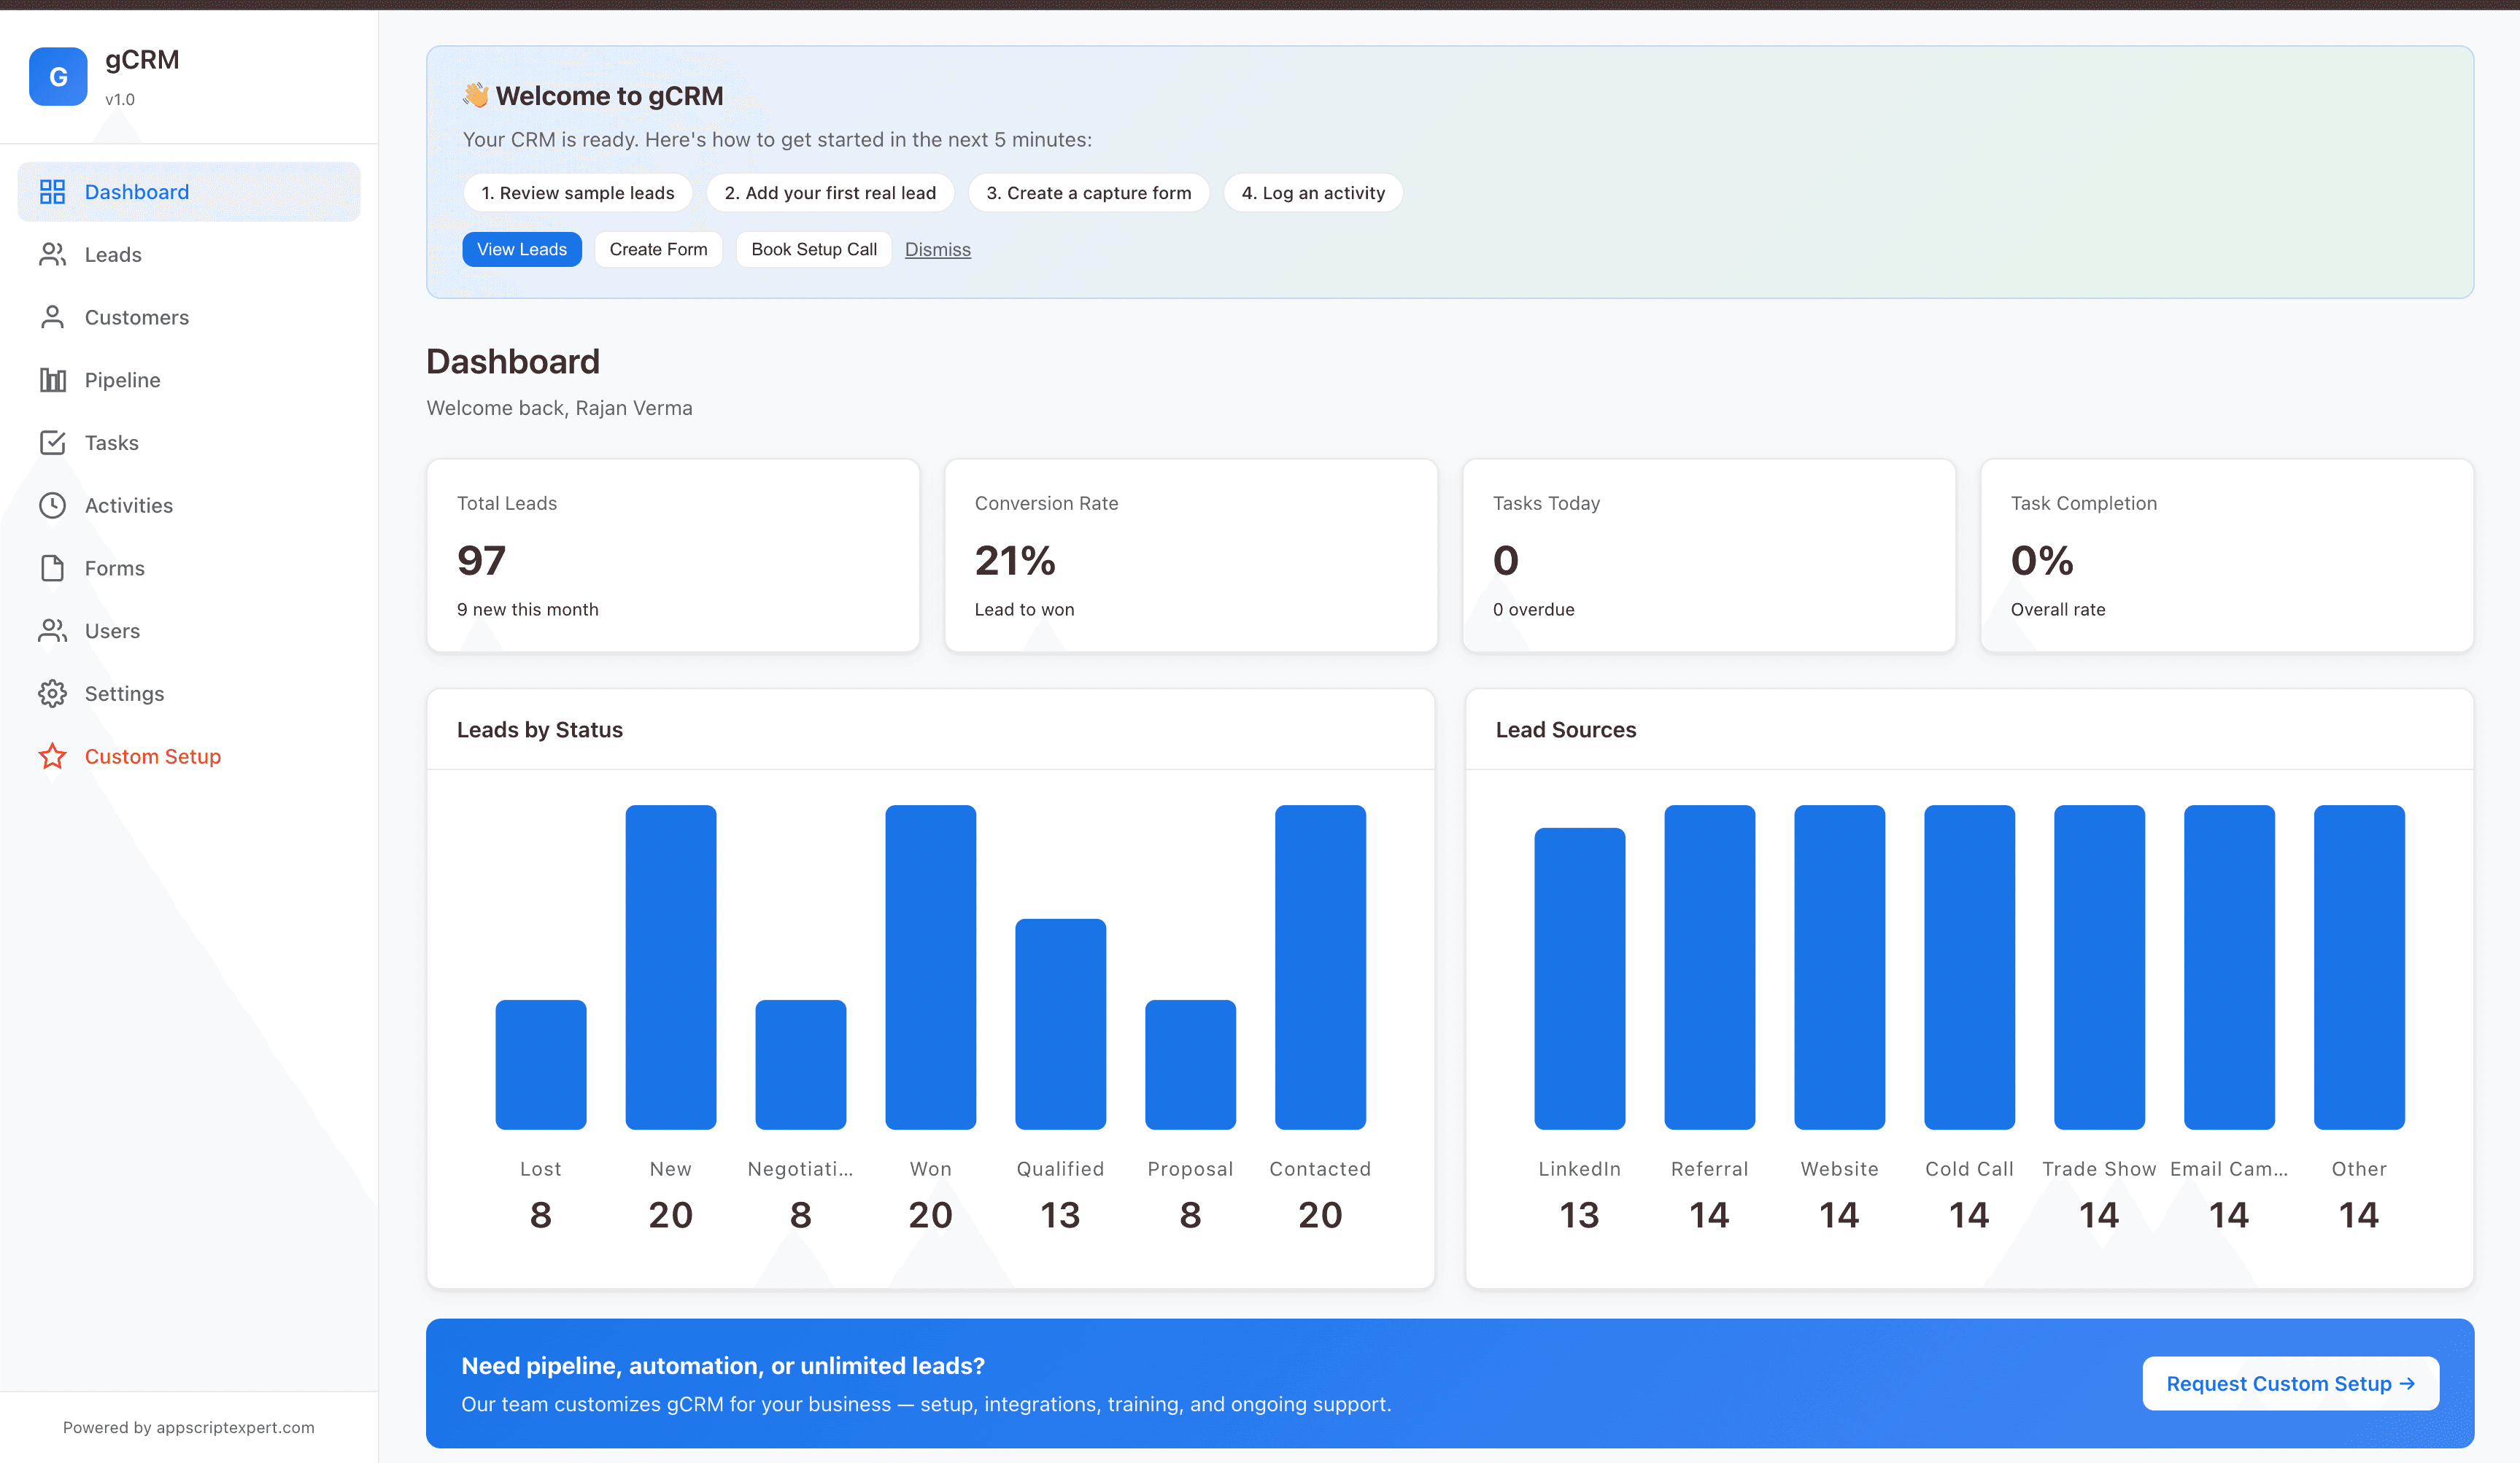Image resolution: width=2520 pixels, height=1463 pixels.
Task: Click the 'Overall rate' caption
Action: coord(2058,610)
